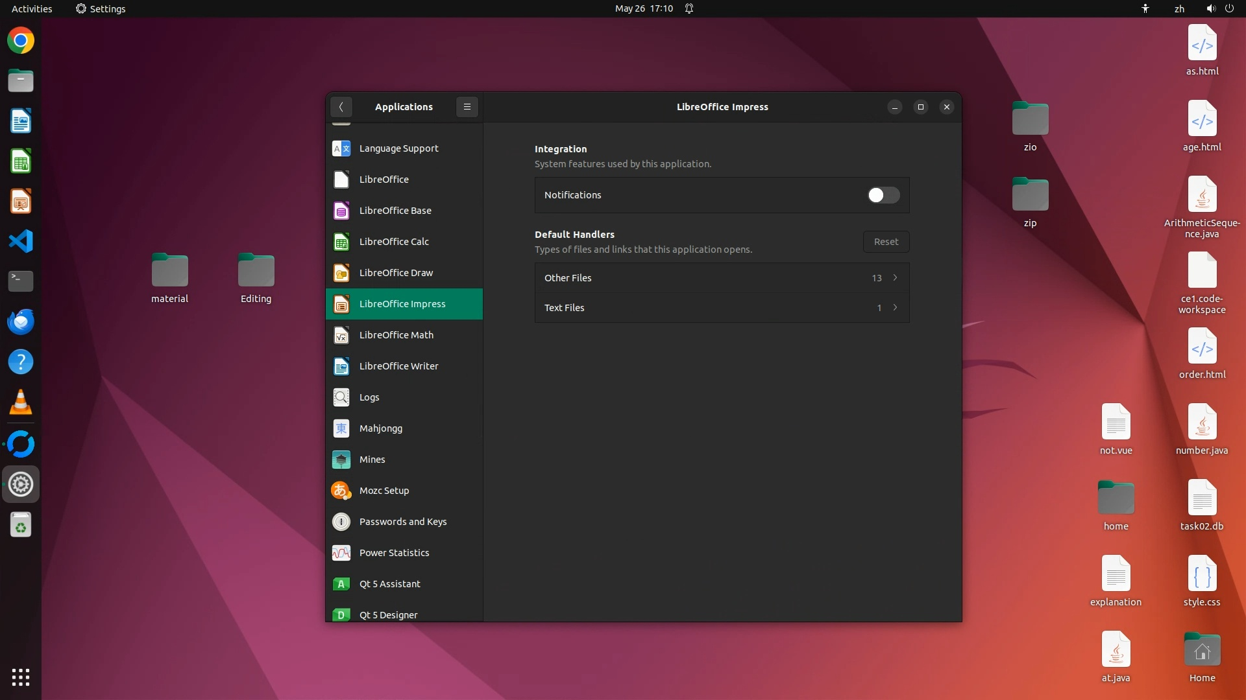Expand the Other Files handlers row
This screenshot has width=1246, height=700.
click(722, 278)
